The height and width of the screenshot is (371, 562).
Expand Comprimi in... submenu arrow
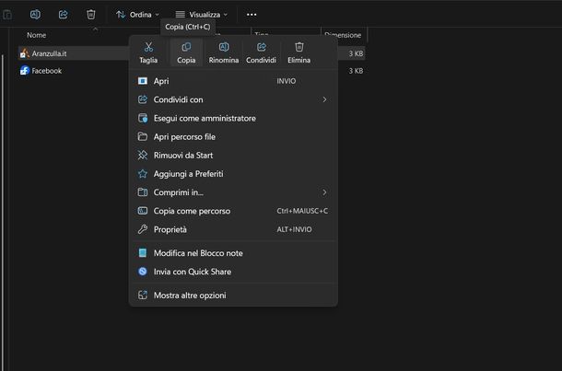324,192
